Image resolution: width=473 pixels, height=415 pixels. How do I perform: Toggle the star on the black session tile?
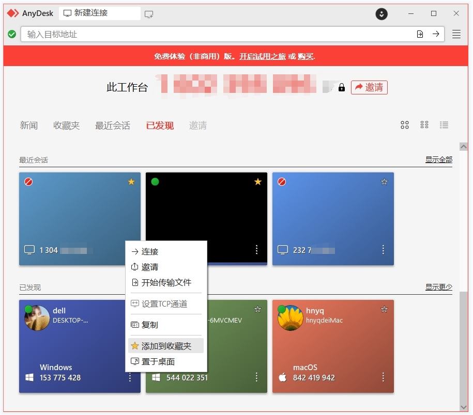[x=257, y=182]
